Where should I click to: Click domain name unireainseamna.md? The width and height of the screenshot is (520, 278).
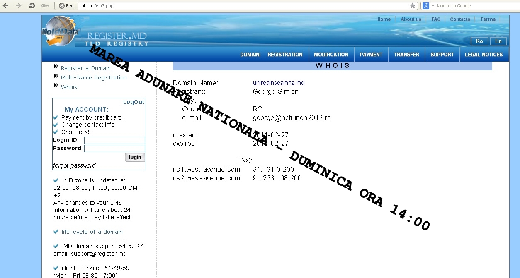point(279,83)
